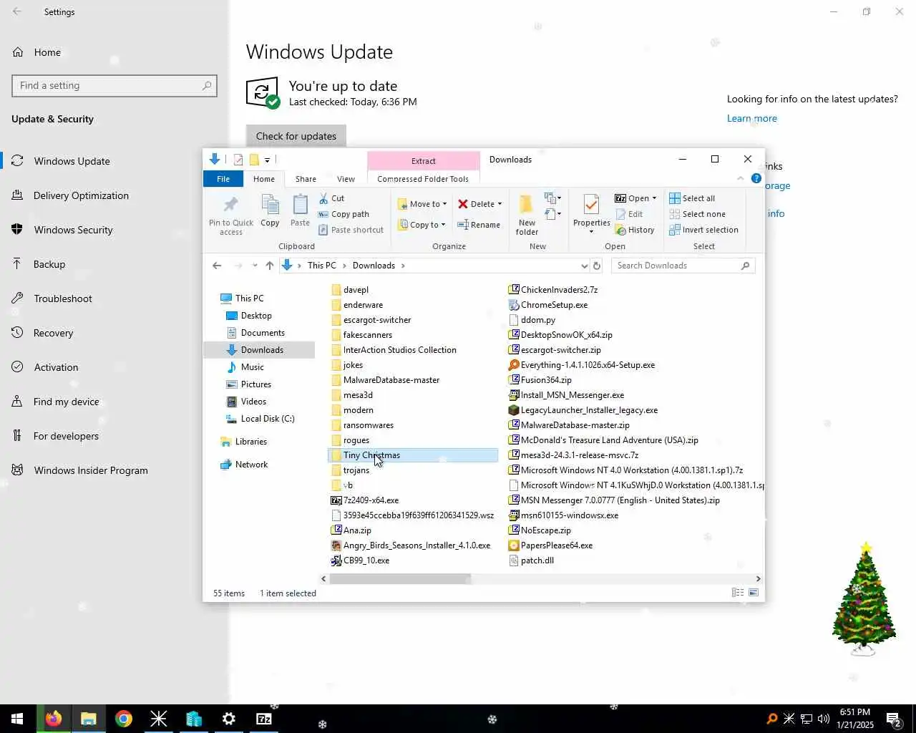Click Paste shortcut in ribbon
The image size is (916, 733).
pyautogui.click(x=351, y=230)
